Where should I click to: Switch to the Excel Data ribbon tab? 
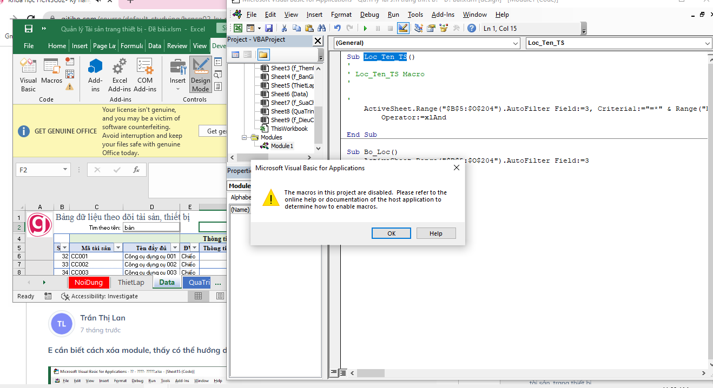155,46
